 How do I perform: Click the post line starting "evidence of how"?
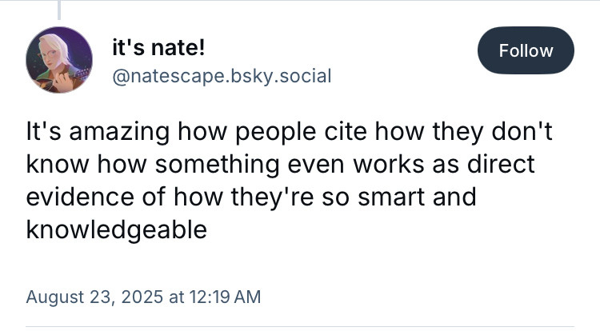(x=250, y=196)
